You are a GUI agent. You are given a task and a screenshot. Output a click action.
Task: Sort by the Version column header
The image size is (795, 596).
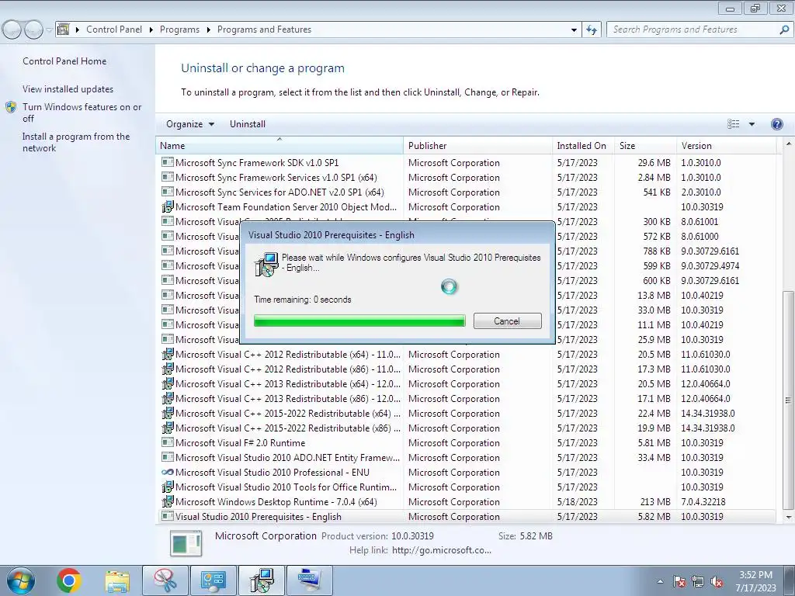coord(726,145)
